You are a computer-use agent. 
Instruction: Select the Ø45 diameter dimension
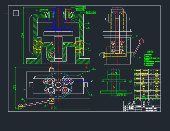(114, 73)
